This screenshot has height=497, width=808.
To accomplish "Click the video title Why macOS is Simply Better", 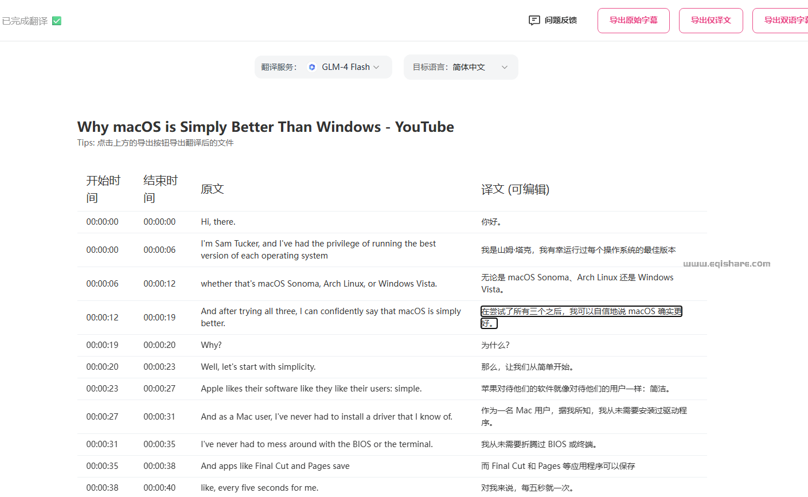I will tap(266, 127).
